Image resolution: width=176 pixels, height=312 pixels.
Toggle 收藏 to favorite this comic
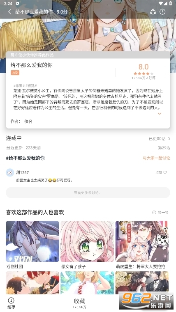click(79, 303)
